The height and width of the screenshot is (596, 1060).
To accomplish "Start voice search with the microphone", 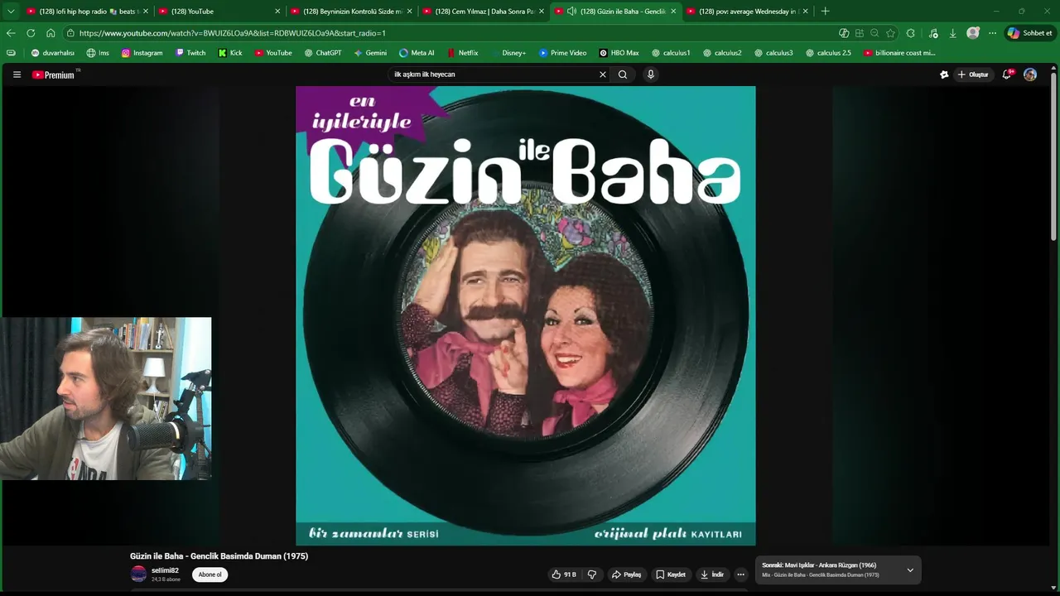I will (651, 74).
